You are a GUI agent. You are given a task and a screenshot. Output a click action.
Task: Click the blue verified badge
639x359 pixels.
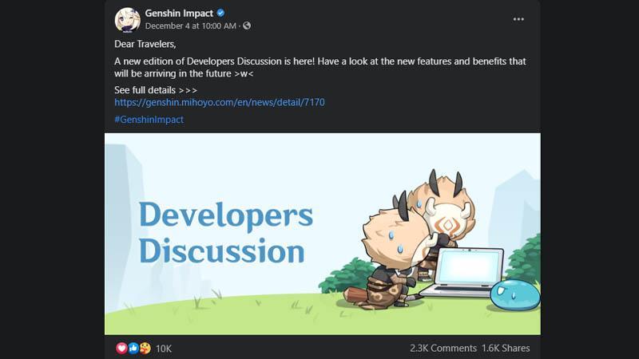(x=221, y=13)
